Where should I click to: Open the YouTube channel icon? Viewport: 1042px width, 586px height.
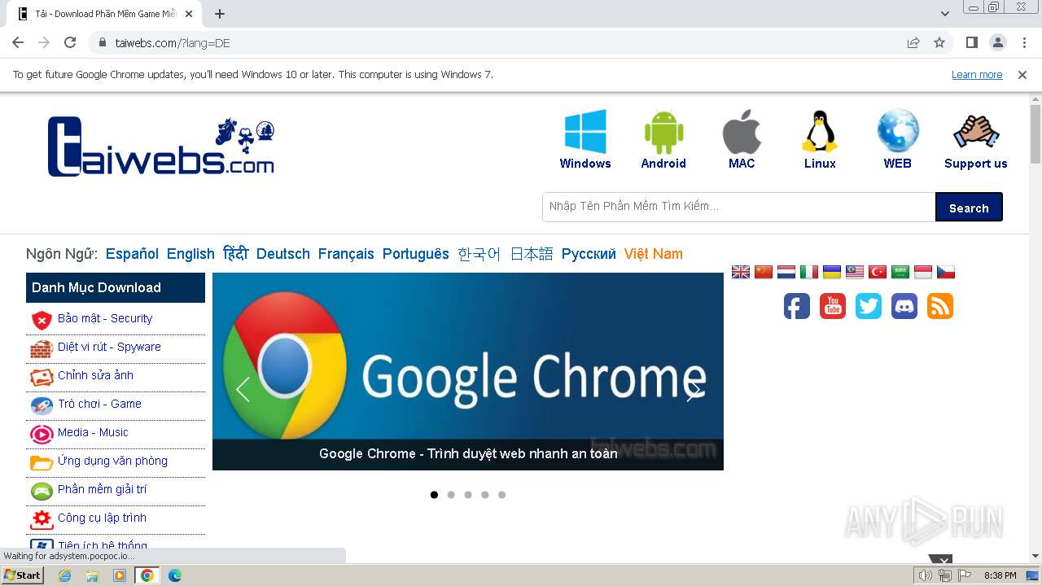pos(833,306)
